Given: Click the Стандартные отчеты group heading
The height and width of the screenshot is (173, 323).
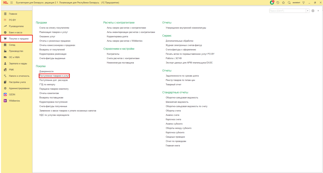Looking at the screenshot, I should click(175, 92).
